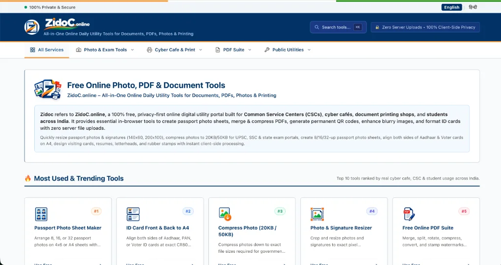This screenshot has height=265, width=501.
Task: Click the #3 rank badge
Action: point(280,211)
